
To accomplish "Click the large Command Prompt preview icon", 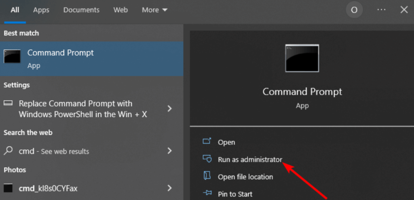I will coord(302,58).
